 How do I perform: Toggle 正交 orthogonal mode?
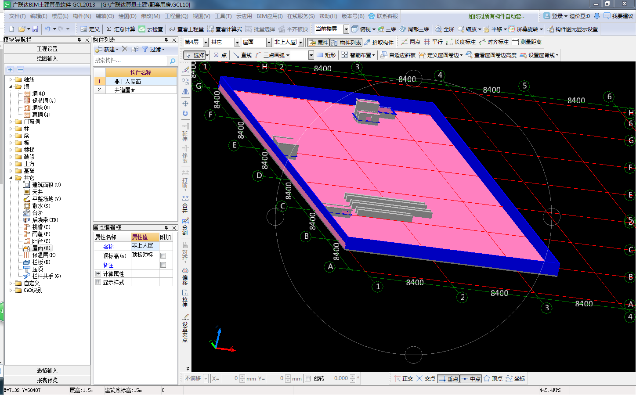(x=404, y=378)
